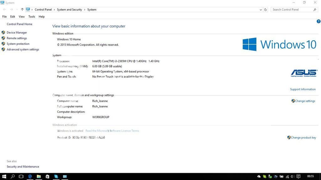This screenshot has height=180, width=321.
Task: Open the Windows Start menu
Action: (x=4, y=176)
